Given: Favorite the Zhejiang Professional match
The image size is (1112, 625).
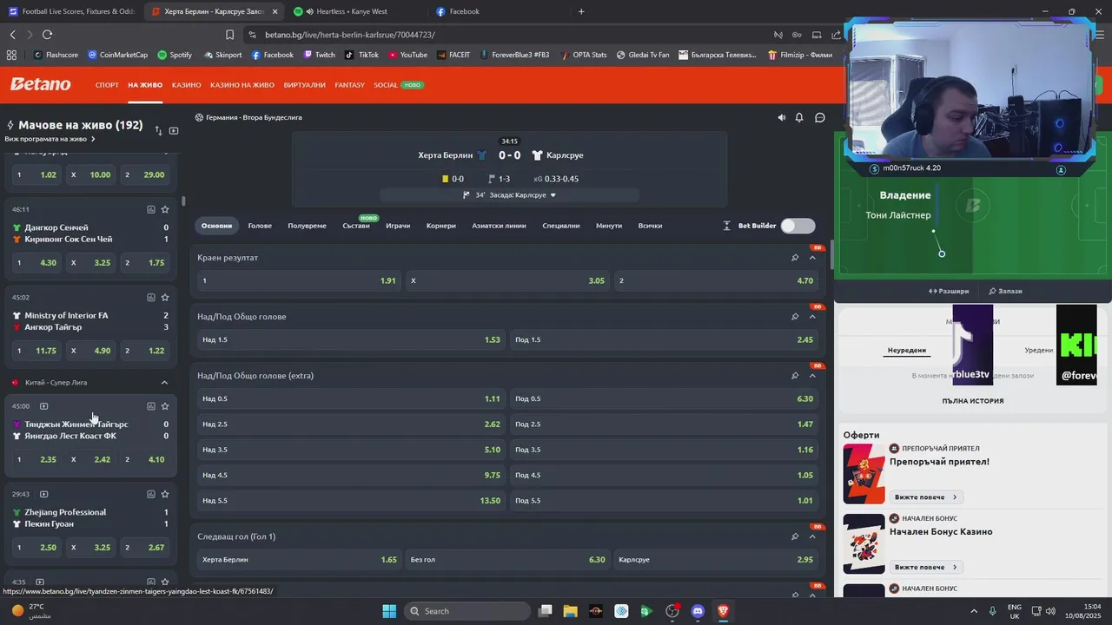Looking at the screenshot, I should tap(165, 494).
